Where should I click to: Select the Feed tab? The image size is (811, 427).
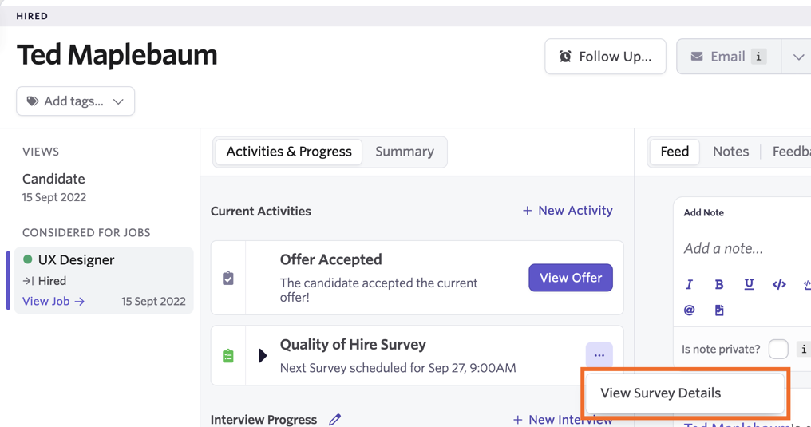675,152
